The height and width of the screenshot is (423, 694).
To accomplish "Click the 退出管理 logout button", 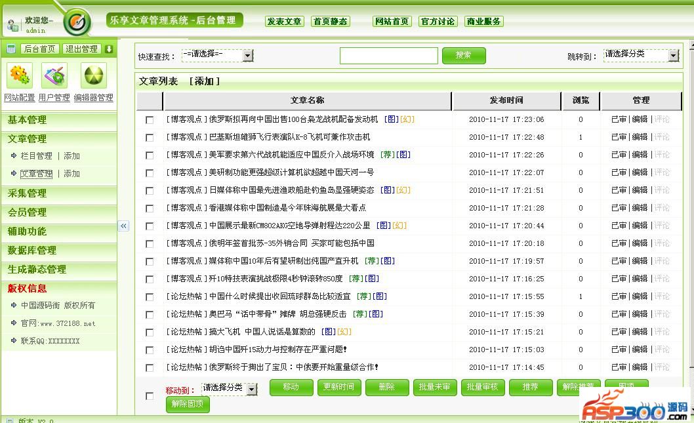I will coord(81,49).
